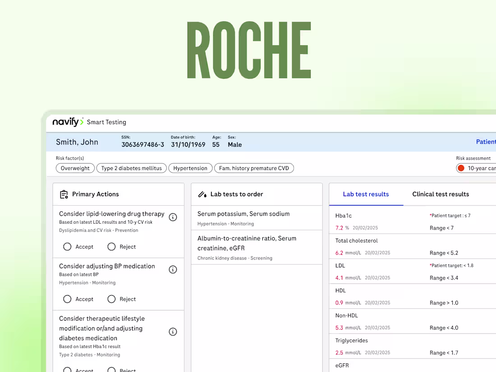Click the navify arrow logo

(x=80, y=122)
